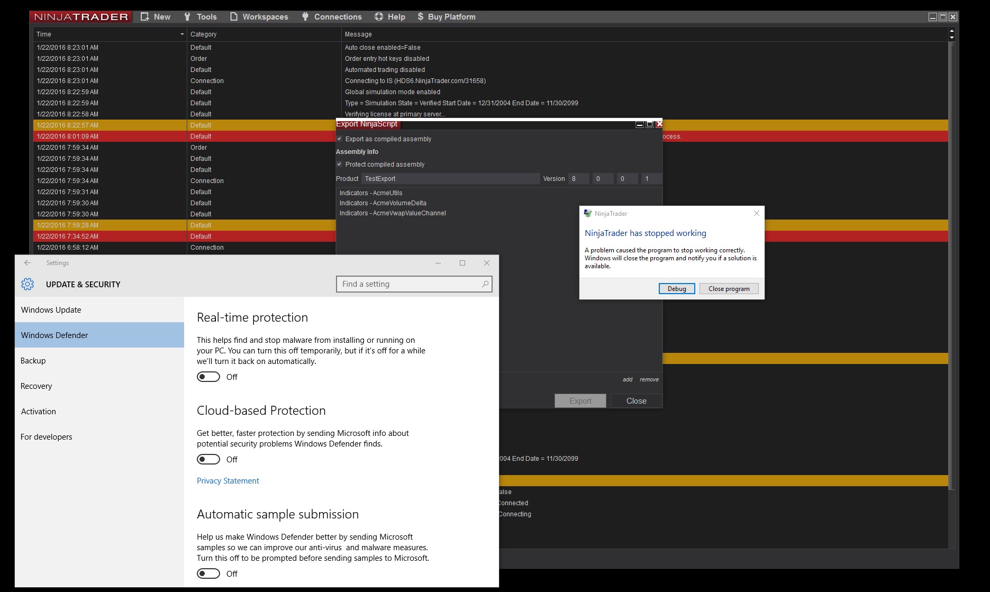Click log message 'Automated trading disabled'
Screen dimensions: 990x592
(385, 70)
